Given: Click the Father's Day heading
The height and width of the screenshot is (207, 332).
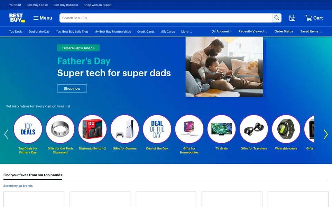Looking at the screenshot, I should [x=84, y=61].
